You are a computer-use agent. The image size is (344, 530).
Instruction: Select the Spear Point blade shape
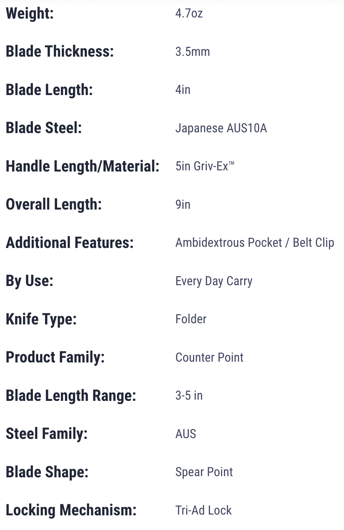click(x=204, y=472)
